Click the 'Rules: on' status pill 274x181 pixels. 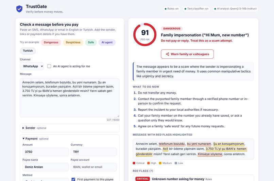(x=172, y=9)
